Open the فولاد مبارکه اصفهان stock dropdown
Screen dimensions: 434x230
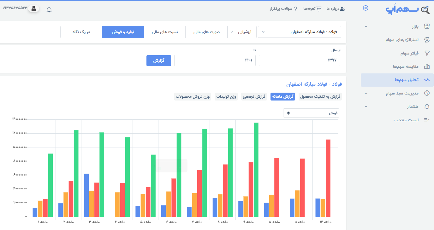coord(299,32)
